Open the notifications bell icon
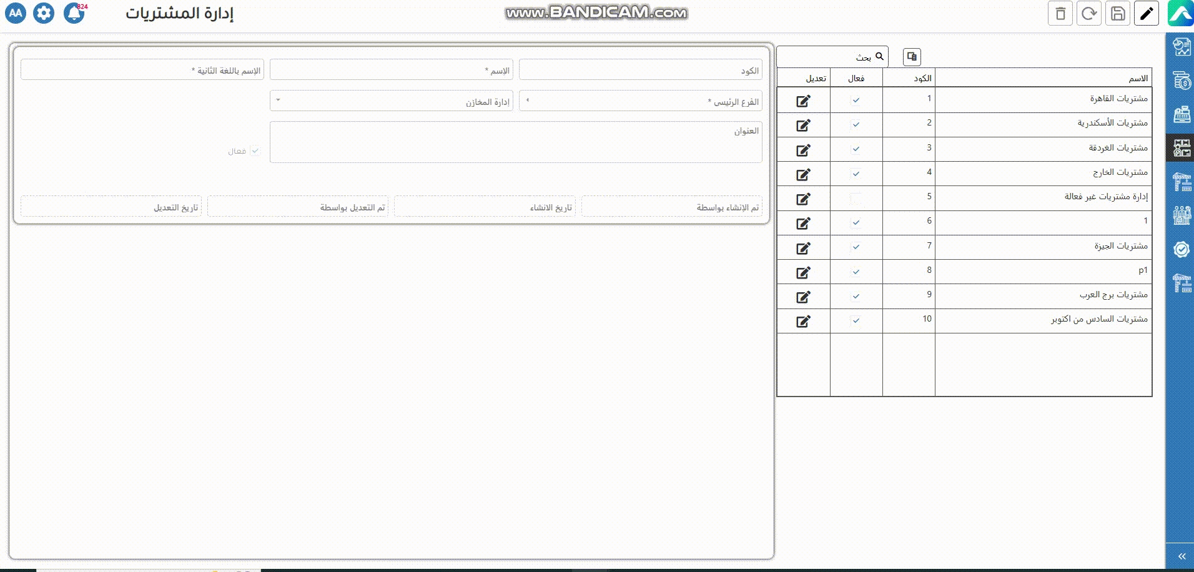 click(74, 13)
